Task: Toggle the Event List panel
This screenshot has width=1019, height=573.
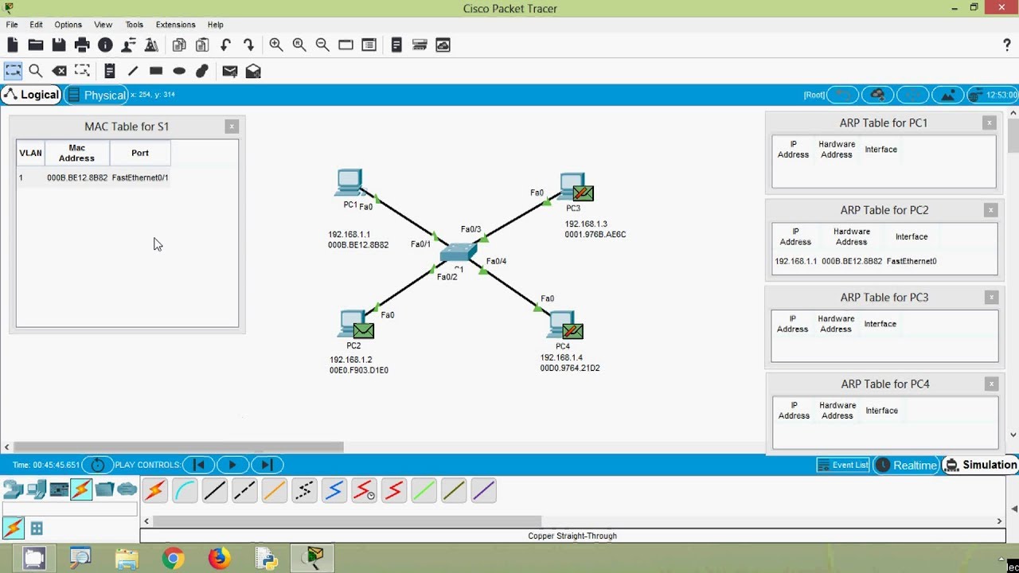Action: (x=843, y=465)
